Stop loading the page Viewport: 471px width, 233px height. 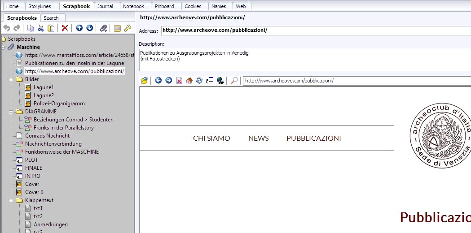179,81
